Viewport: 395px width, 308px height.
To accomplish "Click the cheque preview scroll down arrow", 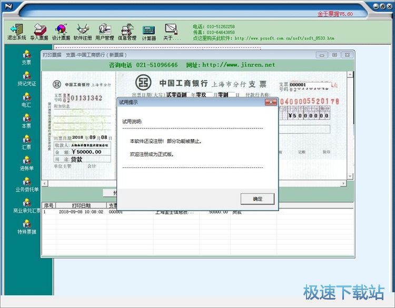I will point(350,176).
